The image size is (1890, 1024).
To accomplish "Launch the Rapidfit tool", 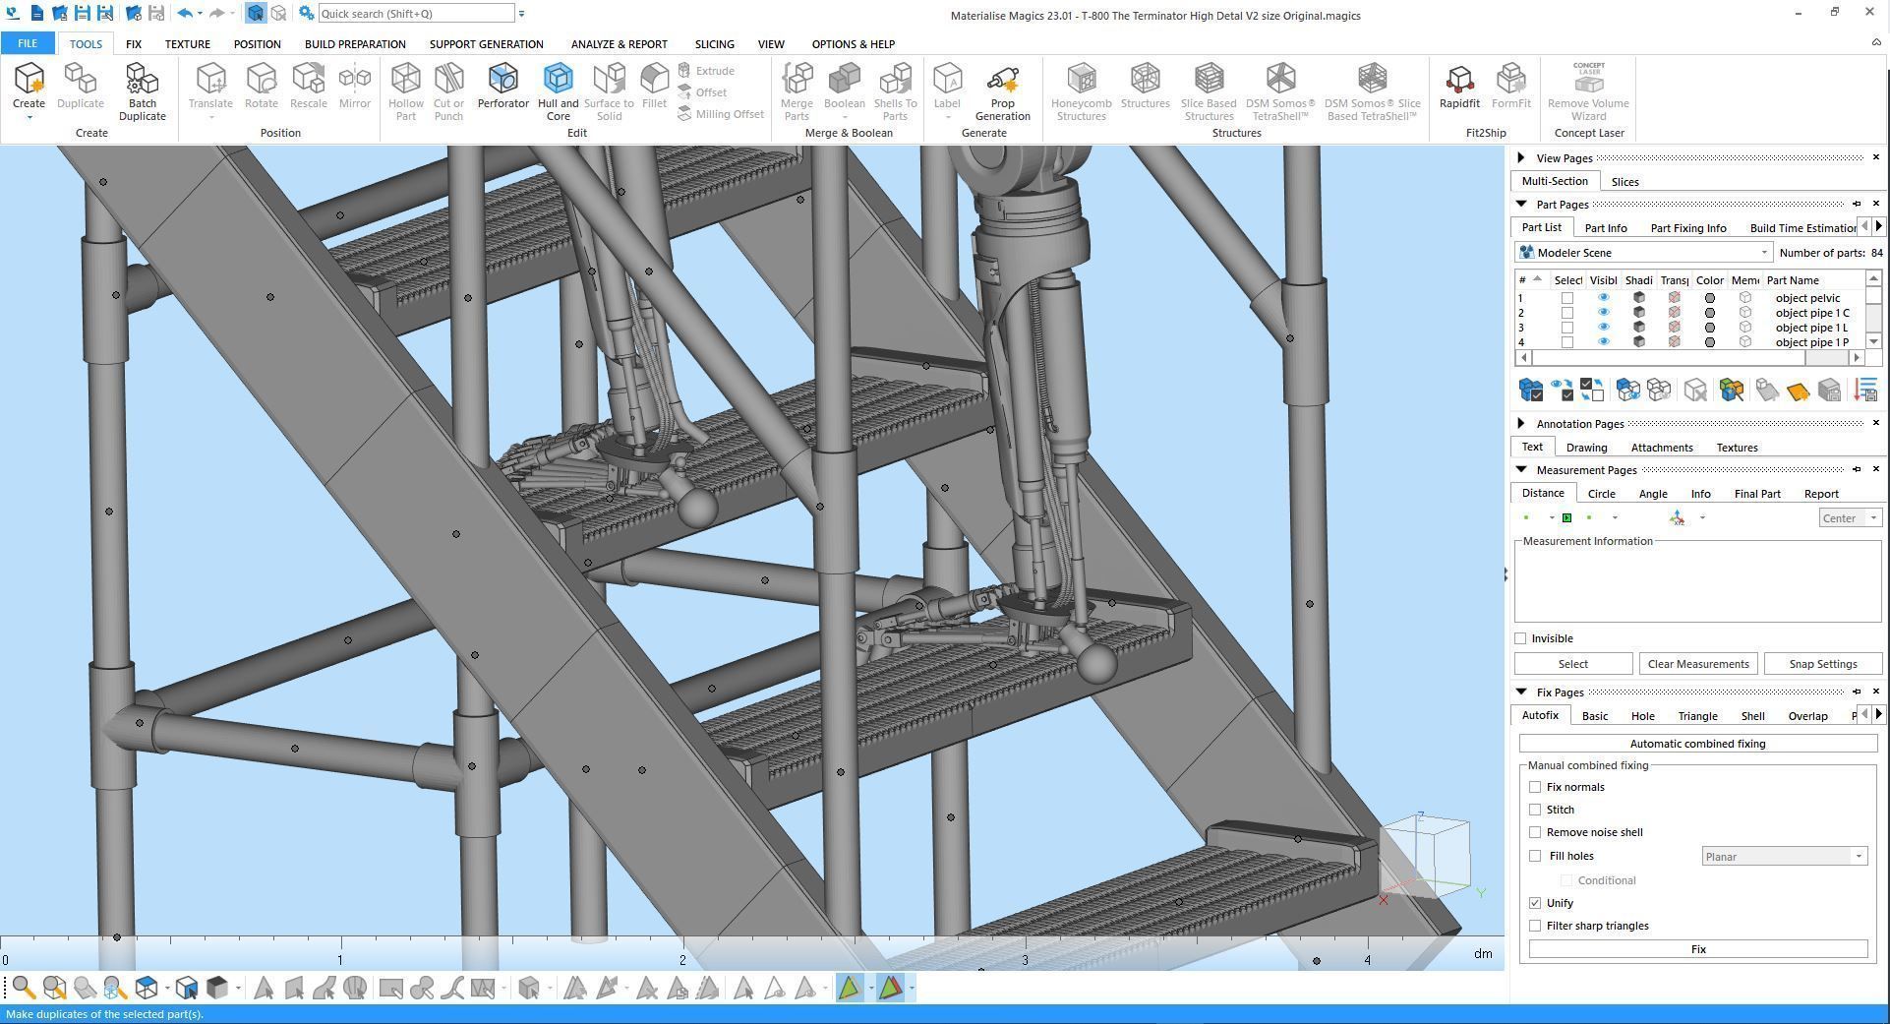I will [1459, 86].
